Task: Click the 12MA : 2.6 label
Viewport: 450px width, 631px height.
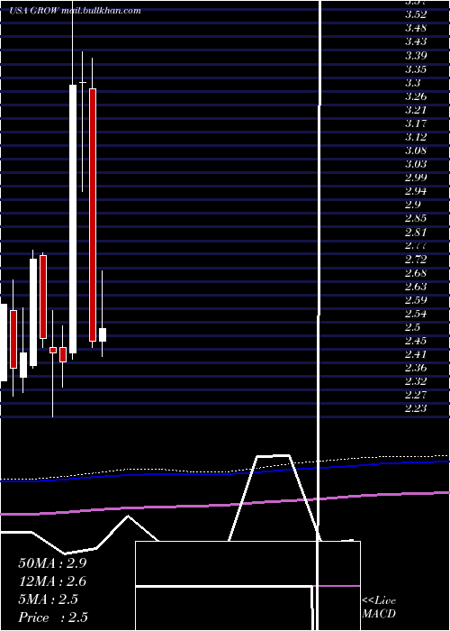Action: (x=52, y=581)
